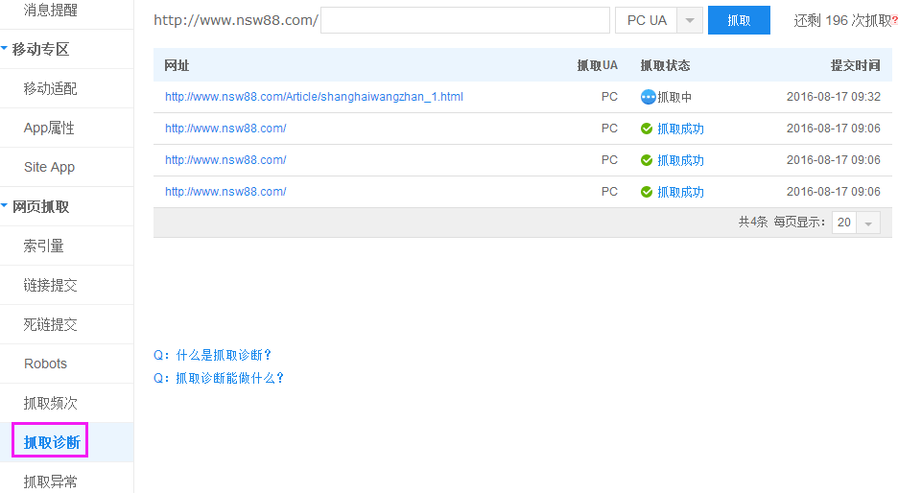Open 链接提交 in the sidebar
The image size is (898, 493).
click(50, 285)
